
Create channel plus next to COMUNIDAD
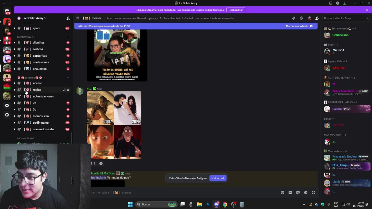pos(68,37)
